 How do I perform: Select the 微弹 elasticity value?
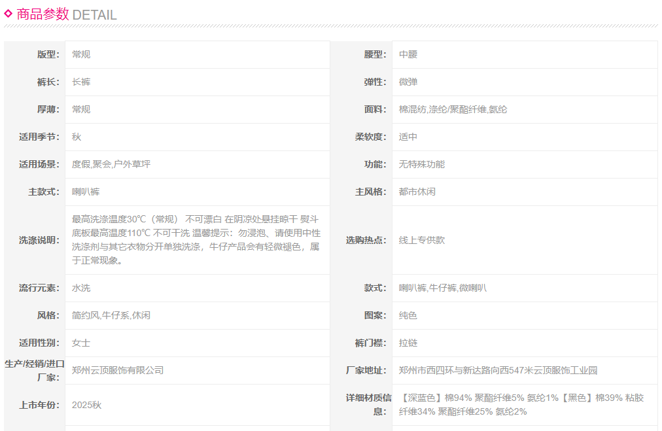click(408, 82)
